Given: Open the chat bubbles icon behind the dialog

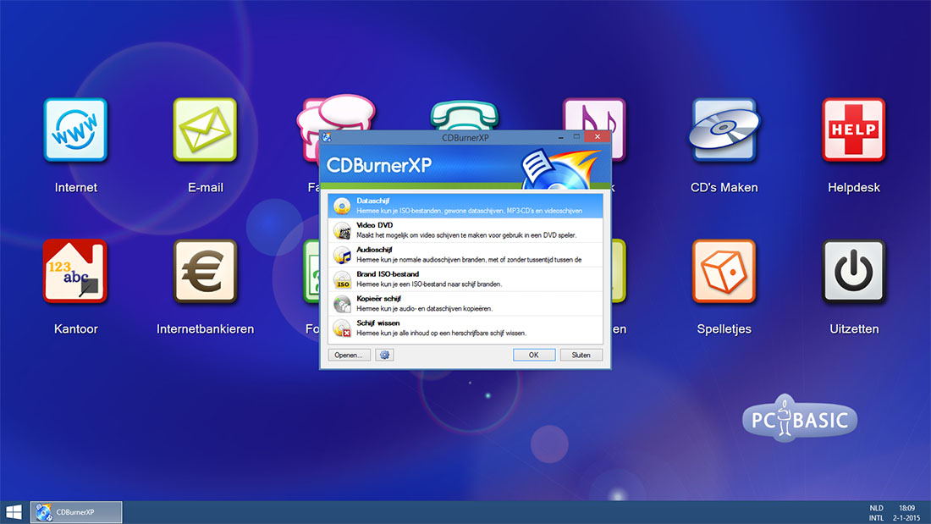Looking at the screenshot, I should tap(336, 113).
